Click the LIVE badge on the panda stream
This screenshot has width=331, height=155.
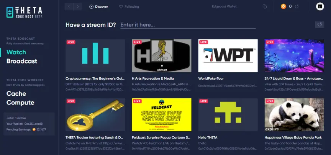click(270, 101)
